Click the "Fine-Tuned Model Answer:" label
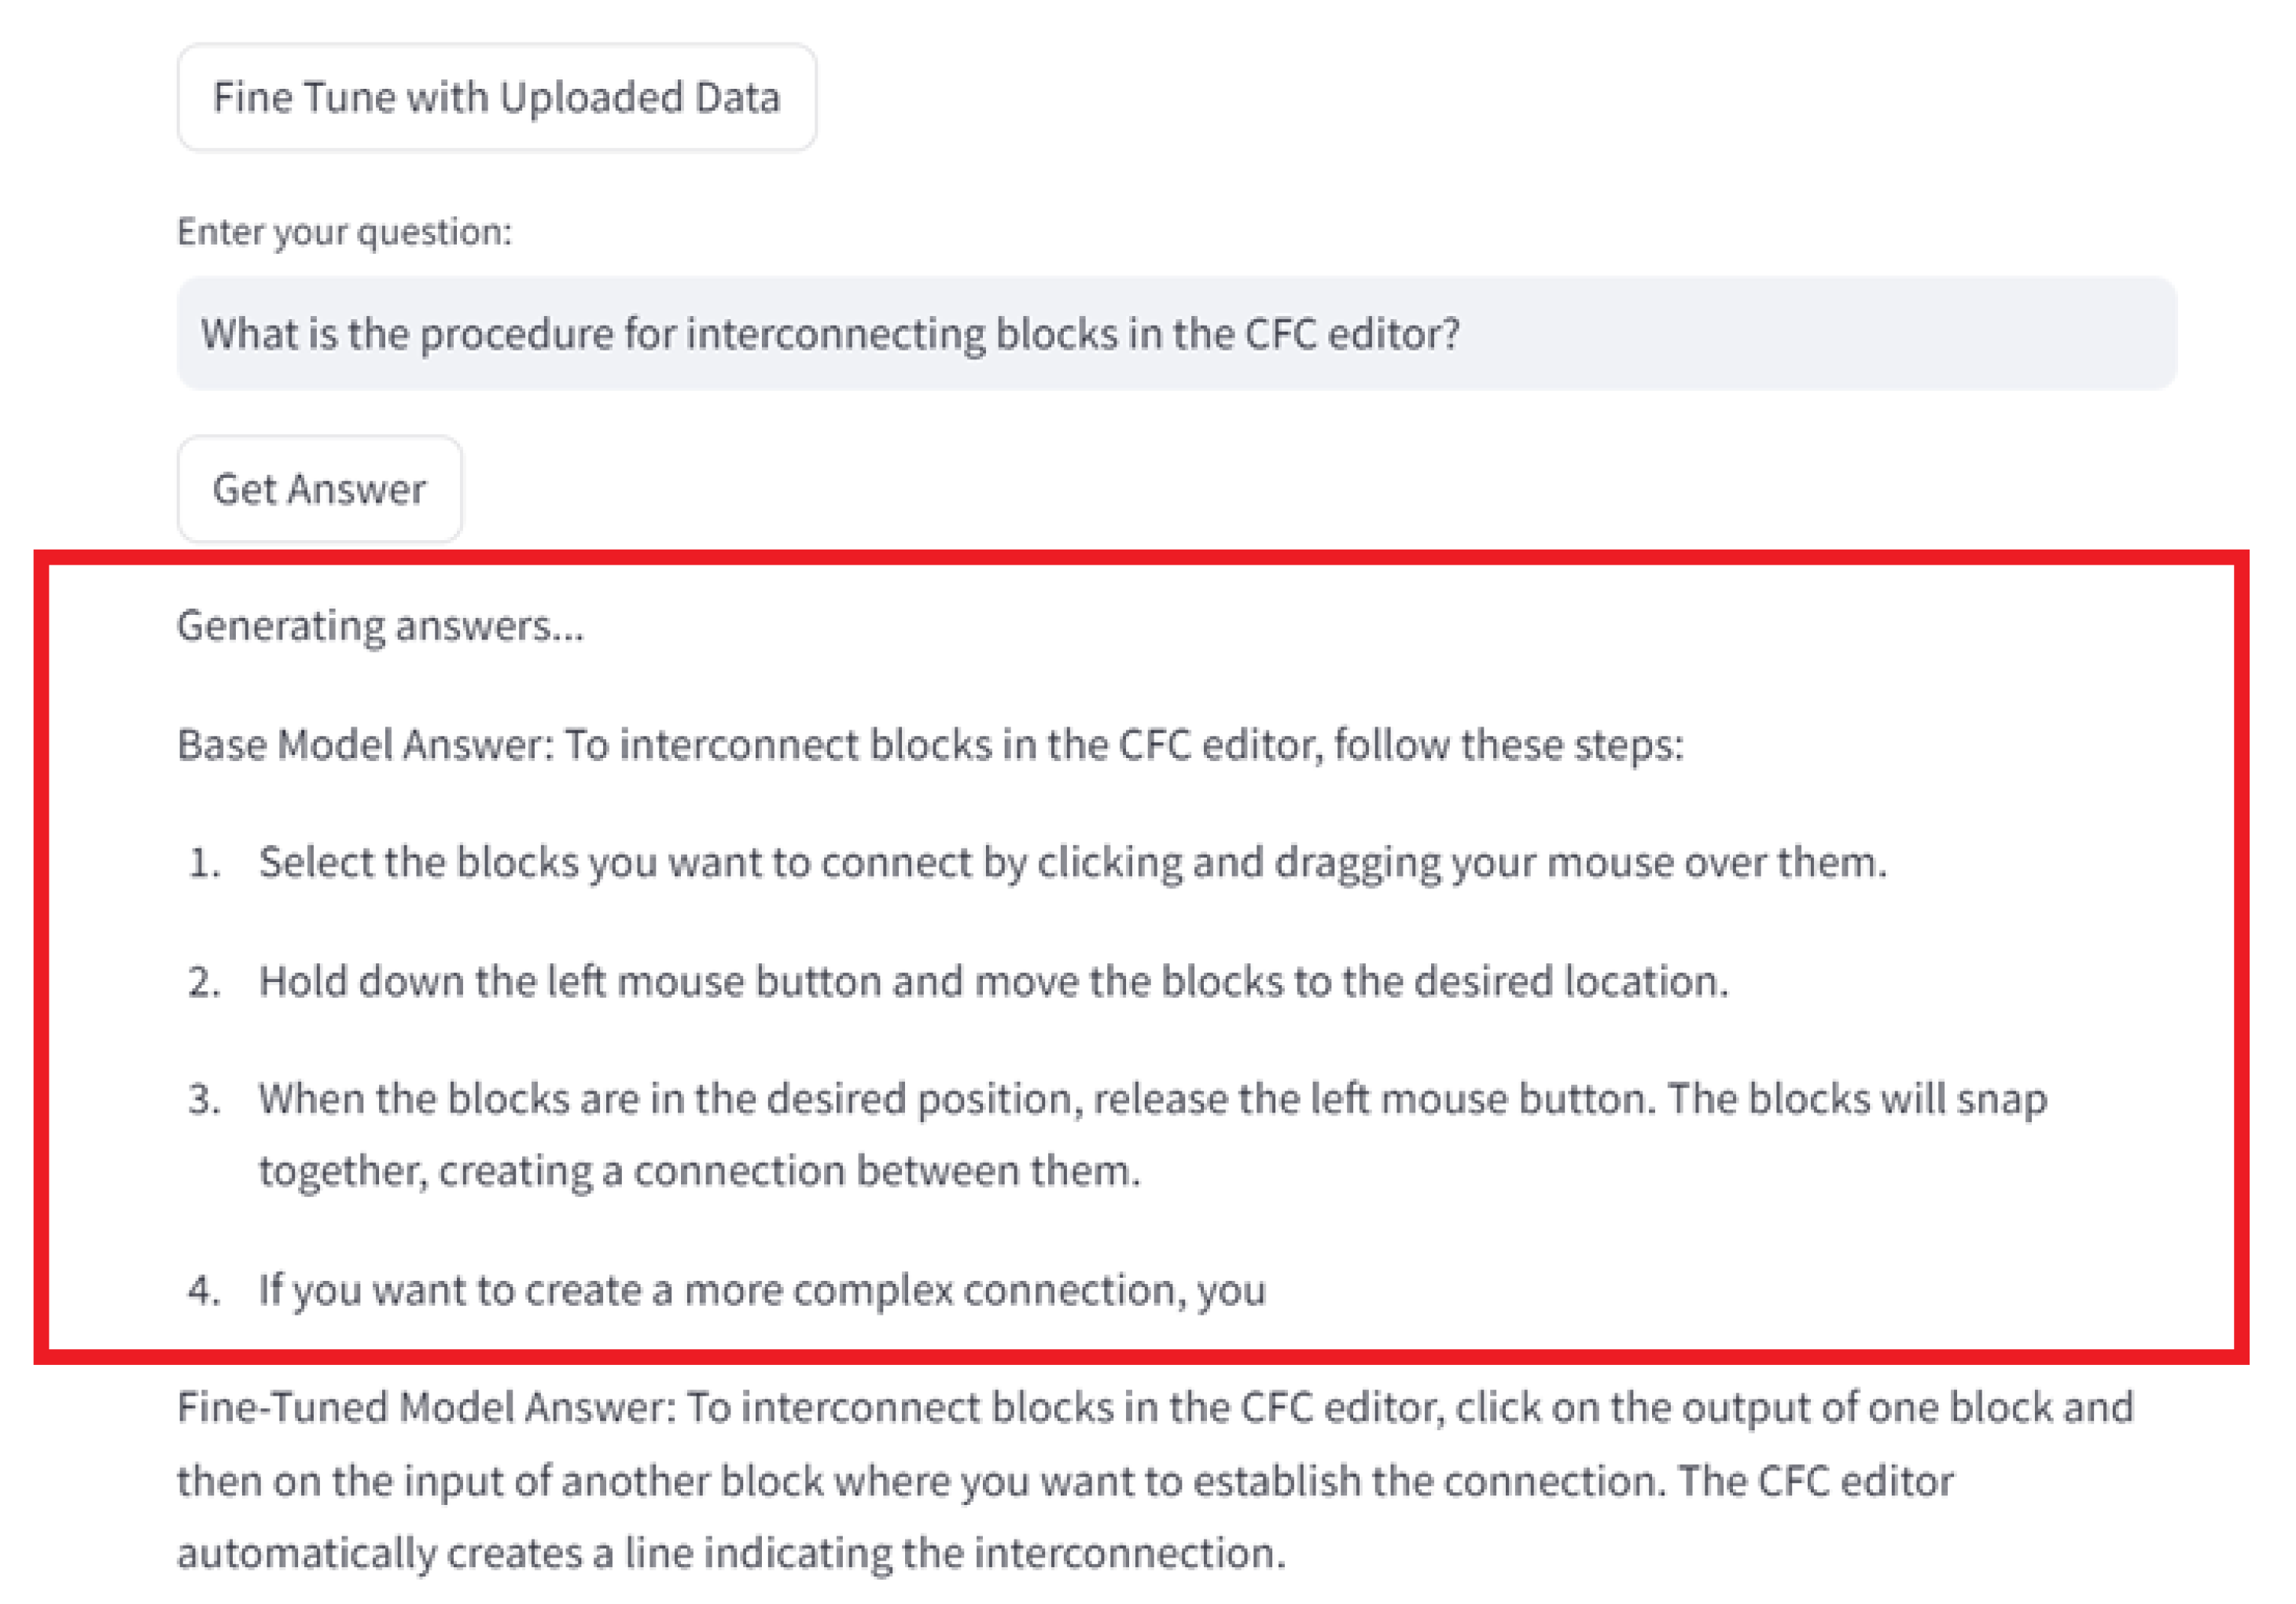 427,1408
